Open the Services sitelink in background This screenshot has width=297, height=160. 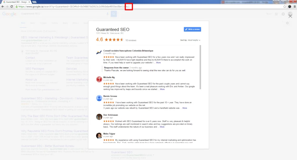click(x=71, y=69)
